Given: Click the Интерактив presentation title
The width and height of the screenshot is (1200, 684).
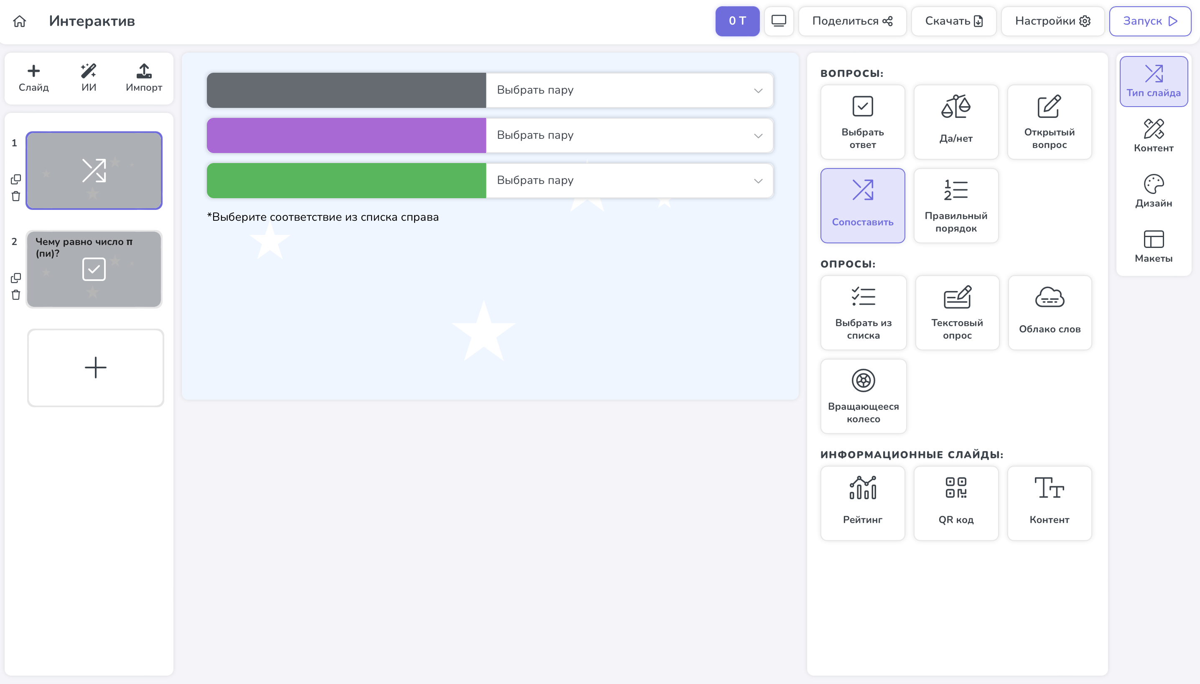Looking at the screenshot, I should point(92,21).
